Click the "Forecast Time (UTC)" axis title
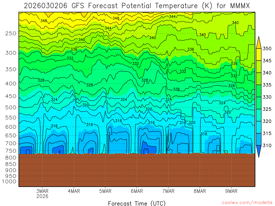 [x=137, y=203]
